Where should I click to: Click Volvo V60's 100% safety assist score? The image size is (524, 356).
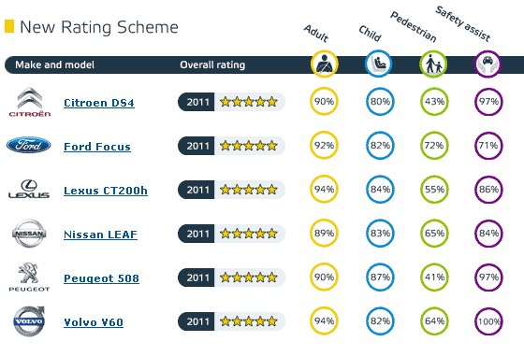[x=488, y=321]
